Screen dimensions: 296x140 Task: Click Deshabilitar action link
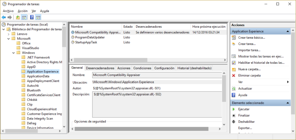(246, 122)
